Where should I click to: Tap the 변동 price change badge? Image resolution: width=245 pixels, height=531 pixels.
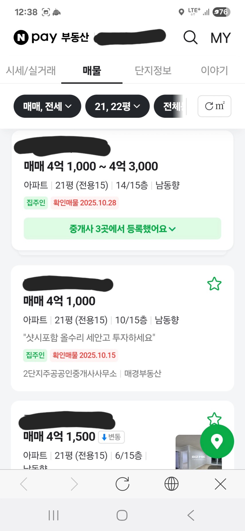(111, 437)
